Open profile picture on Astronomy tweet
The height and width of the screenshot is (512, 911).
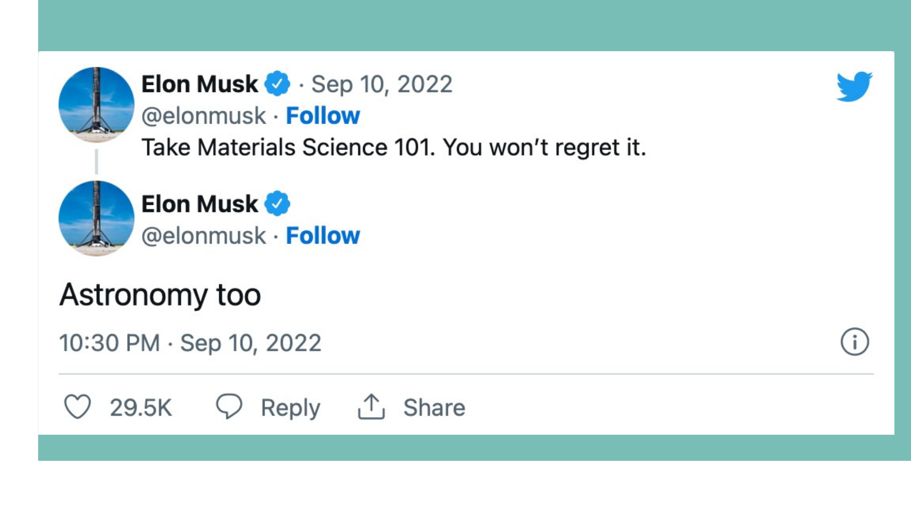(96, 219)
